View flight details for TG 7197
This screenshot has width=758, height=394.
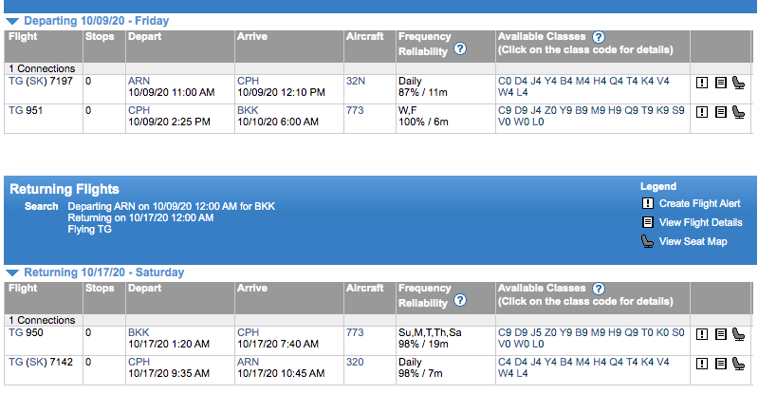point(720,82)
